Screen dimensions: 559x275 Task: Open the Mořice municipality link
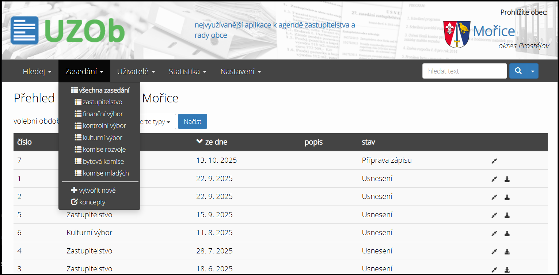pos(494,31)
